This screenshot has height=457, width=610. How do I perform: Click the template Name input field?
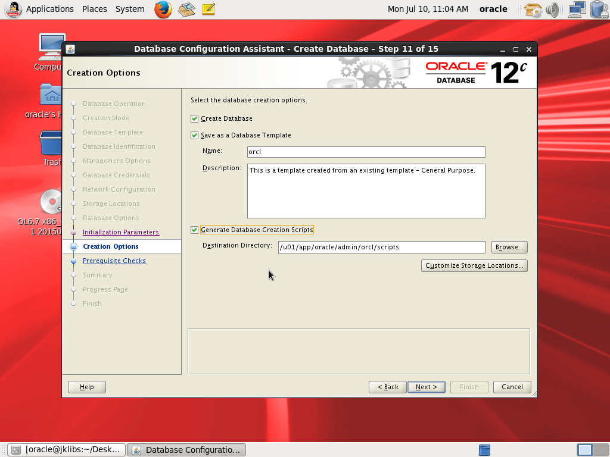click(x=366, y=152)
